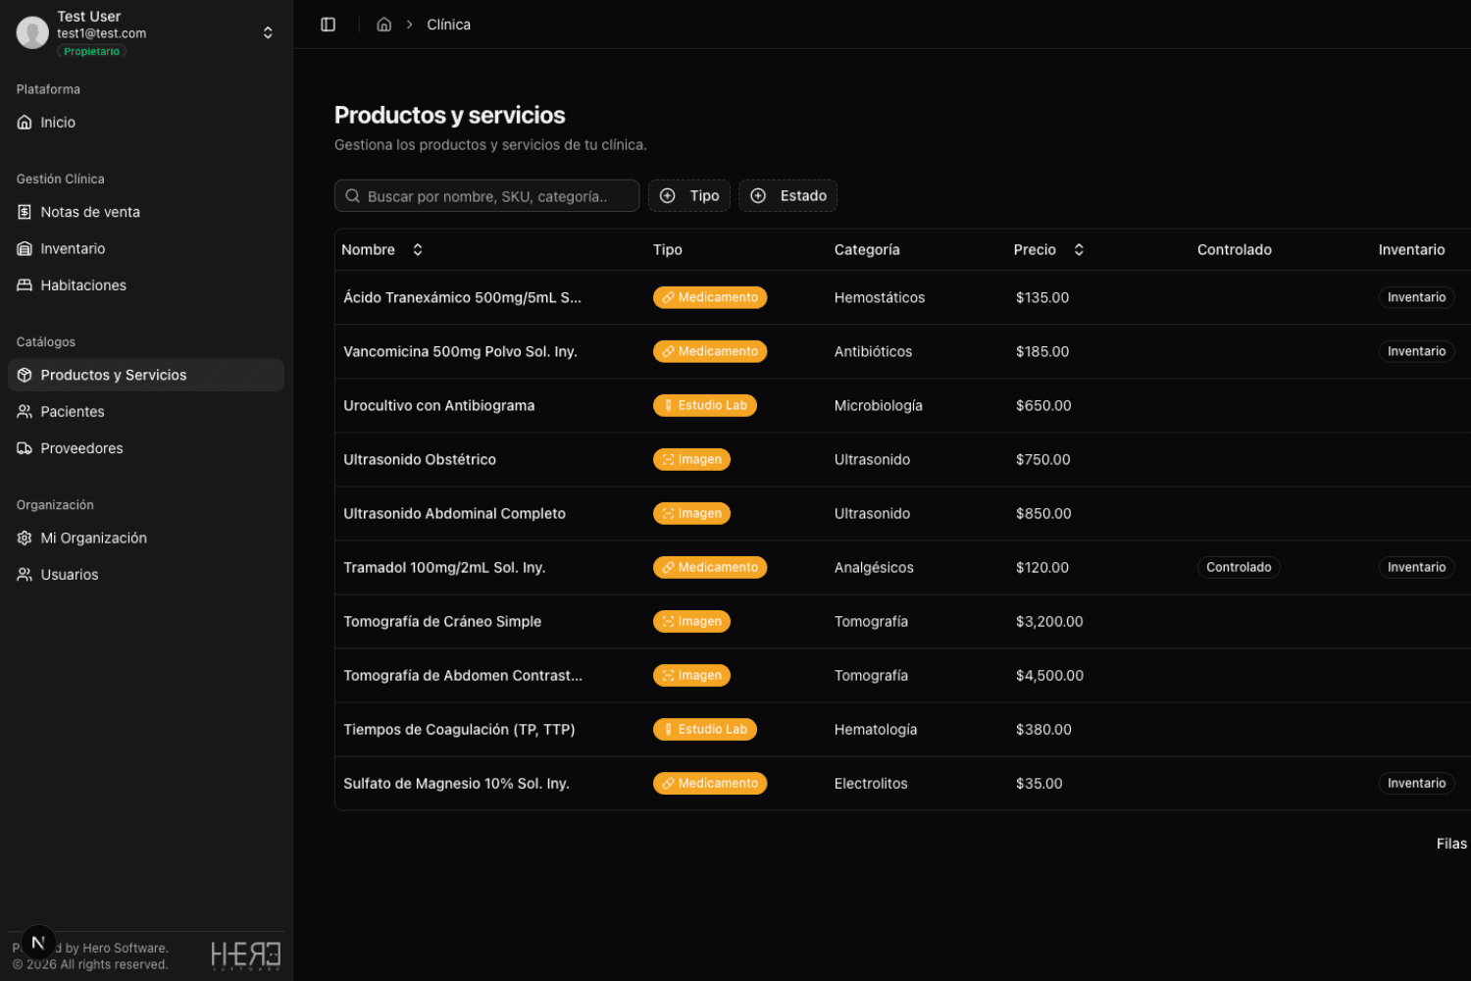This screenshot has height=981, width=1471.
Task: Open the Mi Organización gear icon
Action: click(x=24, y=538)
